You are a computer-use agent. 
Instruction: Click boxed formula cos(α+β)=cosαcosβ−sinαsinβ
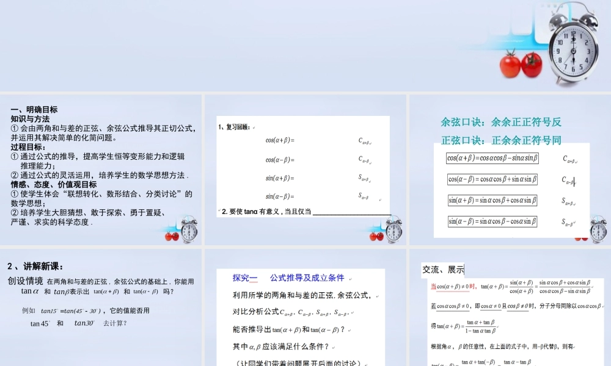pos(492,158)
